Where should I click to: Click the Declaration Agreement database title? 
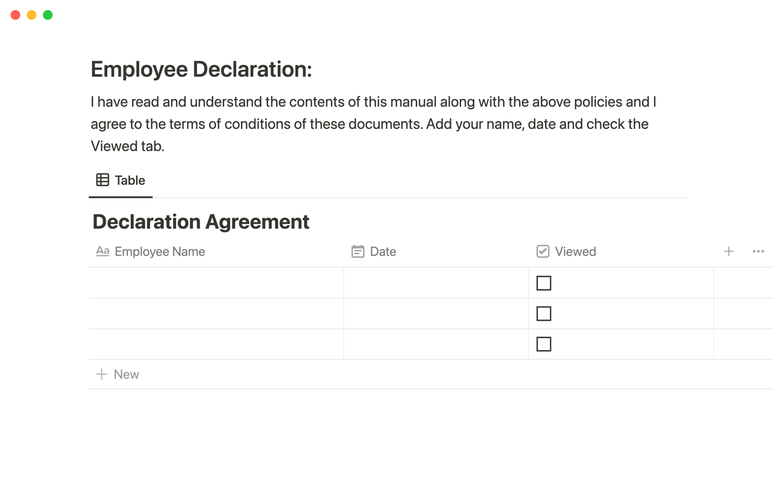pos(201,222)
